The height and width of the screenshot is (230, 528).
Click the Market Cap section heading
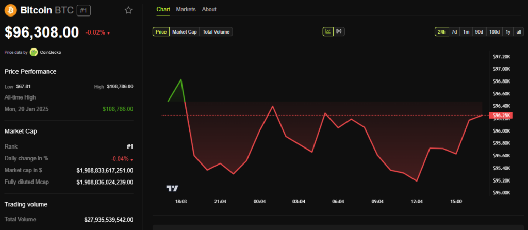[21, 131]
